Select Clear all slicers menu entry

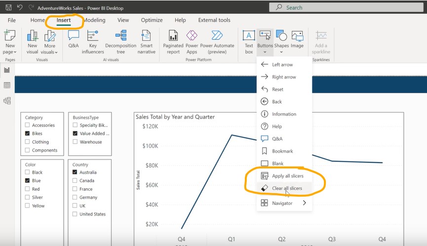[286, 188]
